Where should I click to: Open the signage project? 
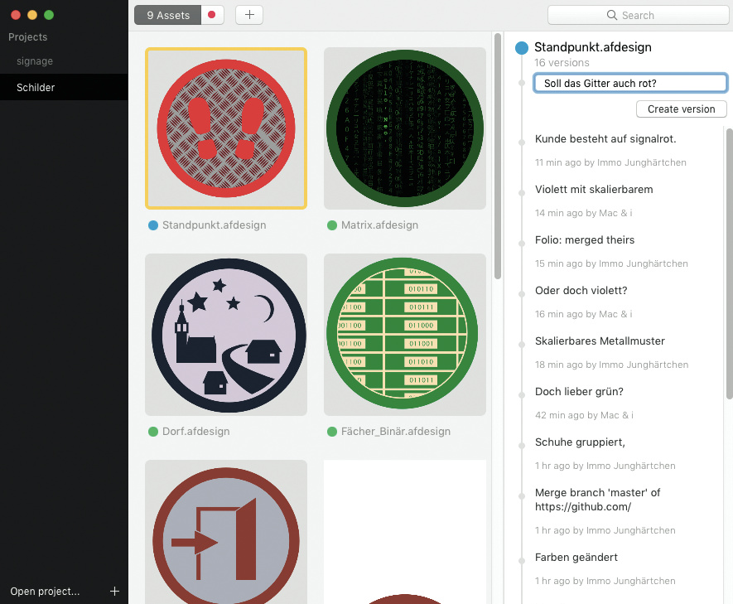tap(35, 61)
